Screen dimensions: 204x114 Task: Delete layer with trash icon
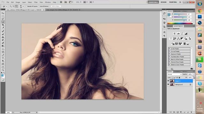coord(191,112)
